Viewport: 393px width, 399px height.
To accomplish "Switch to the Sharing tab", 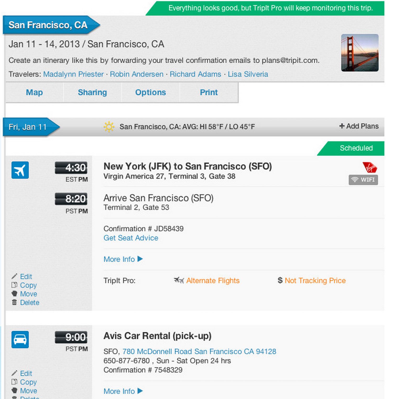I will 92,92.
